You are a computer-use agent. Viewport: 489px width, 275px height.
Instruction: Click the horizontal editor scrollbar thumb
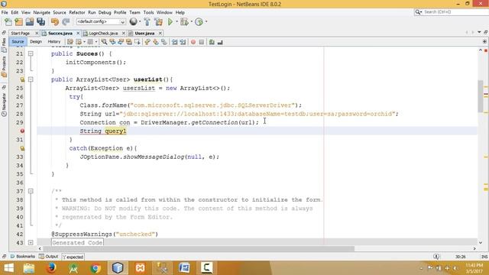199,249
